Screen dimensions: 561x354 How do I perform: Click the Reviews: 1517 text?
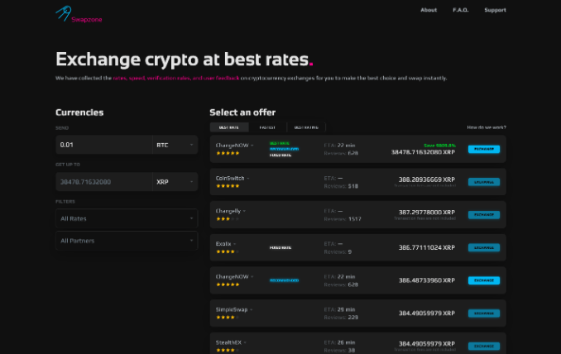point(343,219)
